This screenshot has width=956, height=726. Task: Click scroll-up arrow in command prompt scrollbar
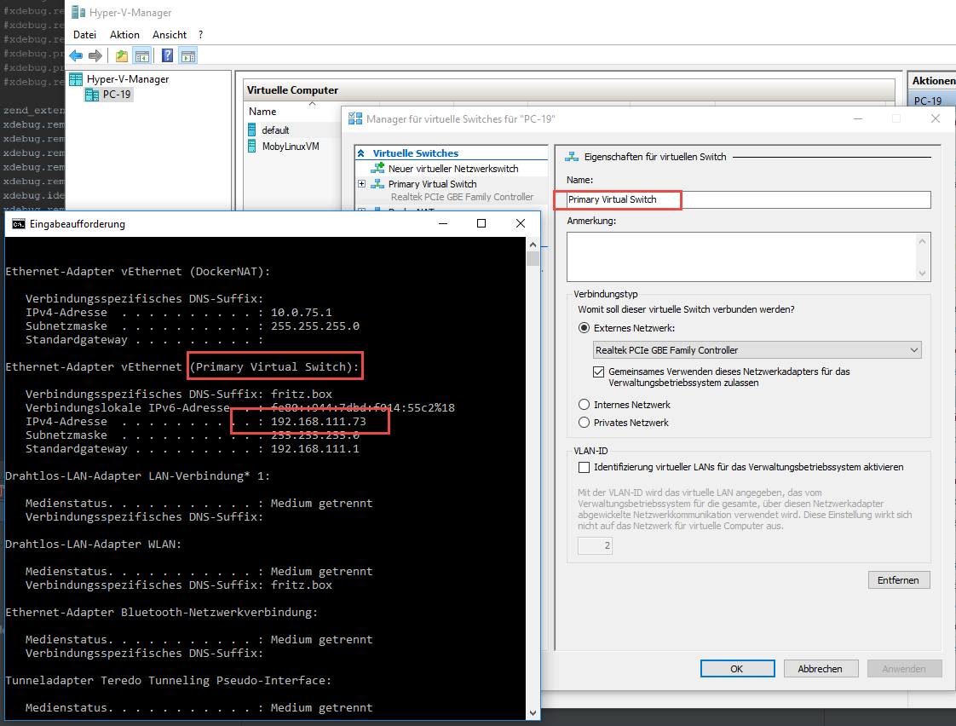tap(533, 245)
